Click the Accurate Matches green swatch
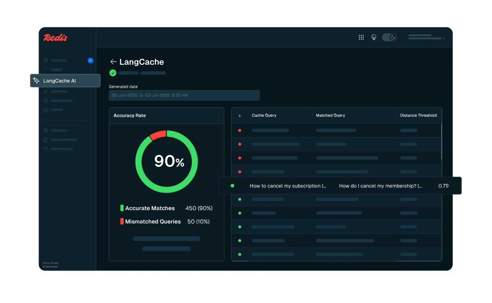 point(122,208)
